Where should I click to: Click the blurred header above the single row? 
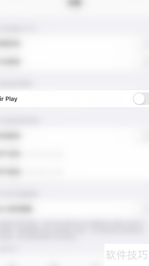coord(19,193)
